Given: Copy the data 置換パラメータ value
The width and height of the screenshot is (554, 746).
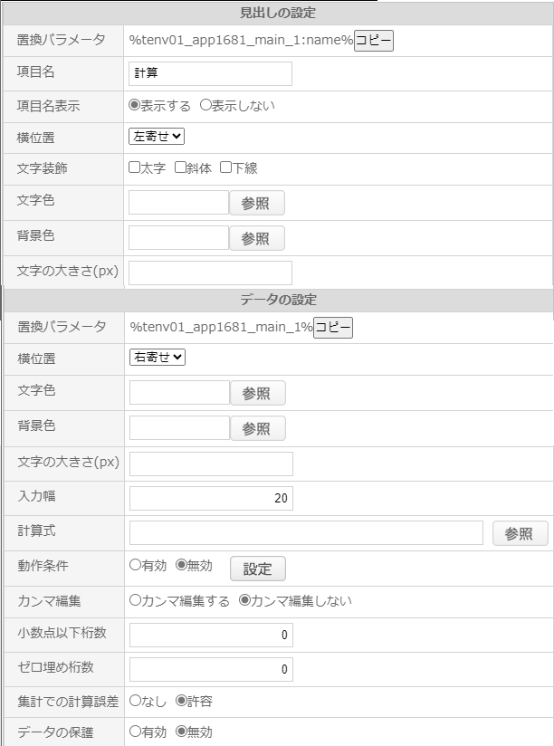Looking at the screenshot, I should coord(333,328).
